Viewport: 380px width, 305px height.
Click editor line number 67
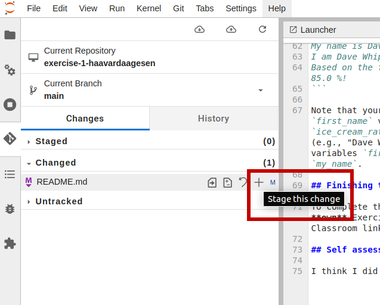[x=297, y=110]
